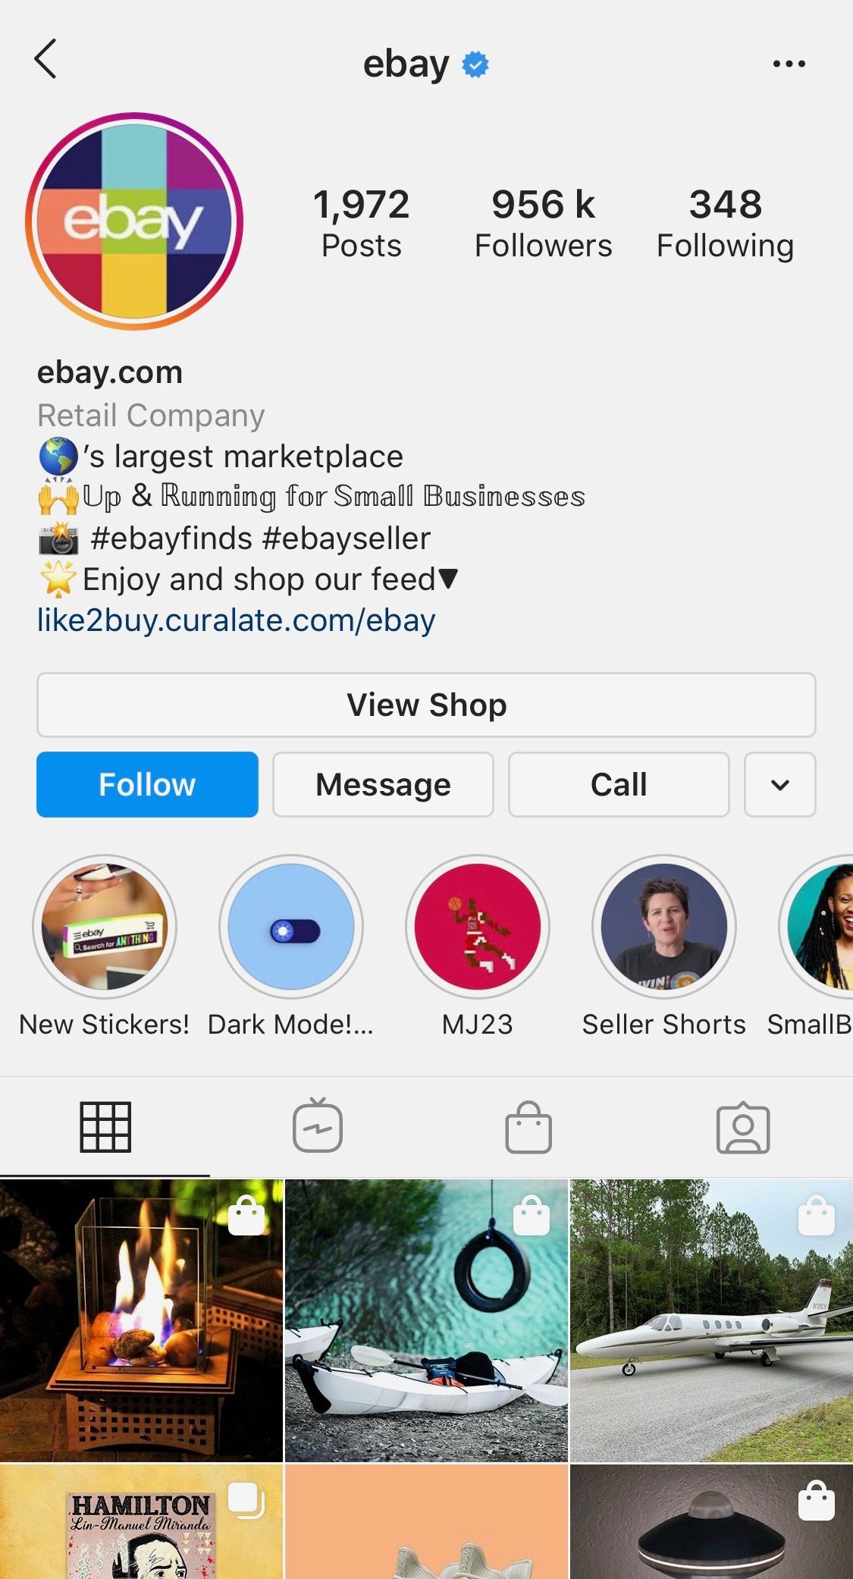Viewport: 853px width, 1579px height.
Task: Click the blue Follow button
Action: click(x=147, y=785)
